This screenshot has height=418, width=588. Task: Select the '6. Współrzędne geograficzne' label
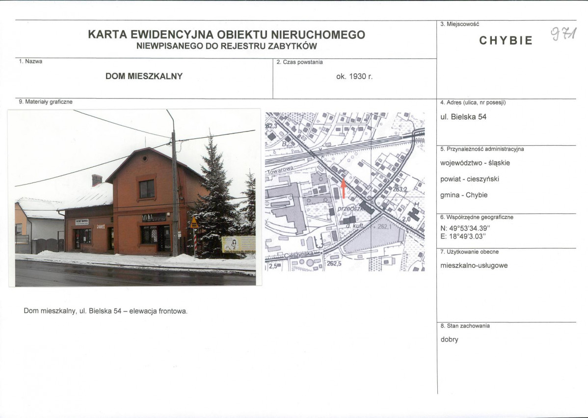click(x=477, y=217)
